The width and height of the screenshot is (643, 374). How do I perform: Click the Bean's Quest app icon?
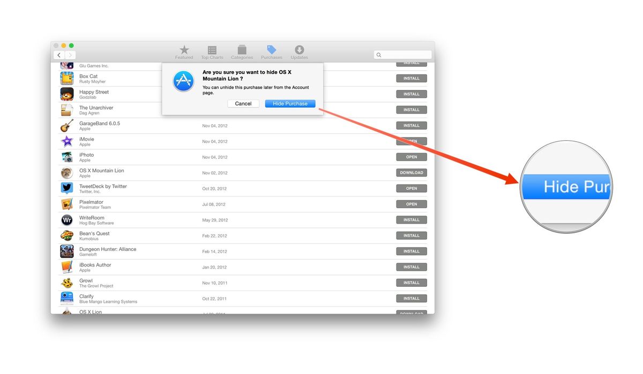pyautogui.click(x=67, y=235)
